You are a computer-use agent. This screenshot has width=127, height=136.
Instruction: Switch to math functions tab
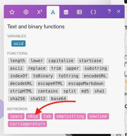tap(39, 12)
